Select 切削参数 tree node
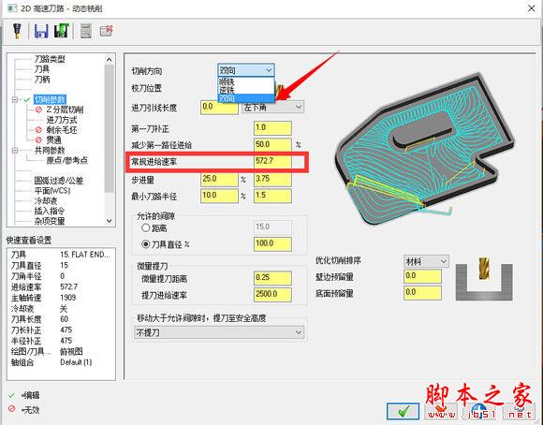Image resolution: width=543 pixels, height=425 pixels. click(50, 100)
